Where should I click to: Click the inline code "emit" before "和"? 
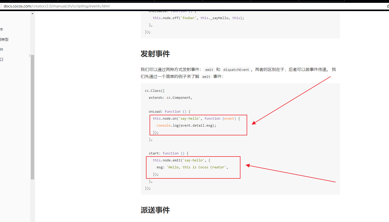(x=209, y=70)
